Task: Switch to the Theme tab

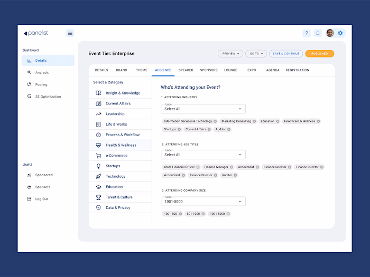Action: tap(142, 70)
